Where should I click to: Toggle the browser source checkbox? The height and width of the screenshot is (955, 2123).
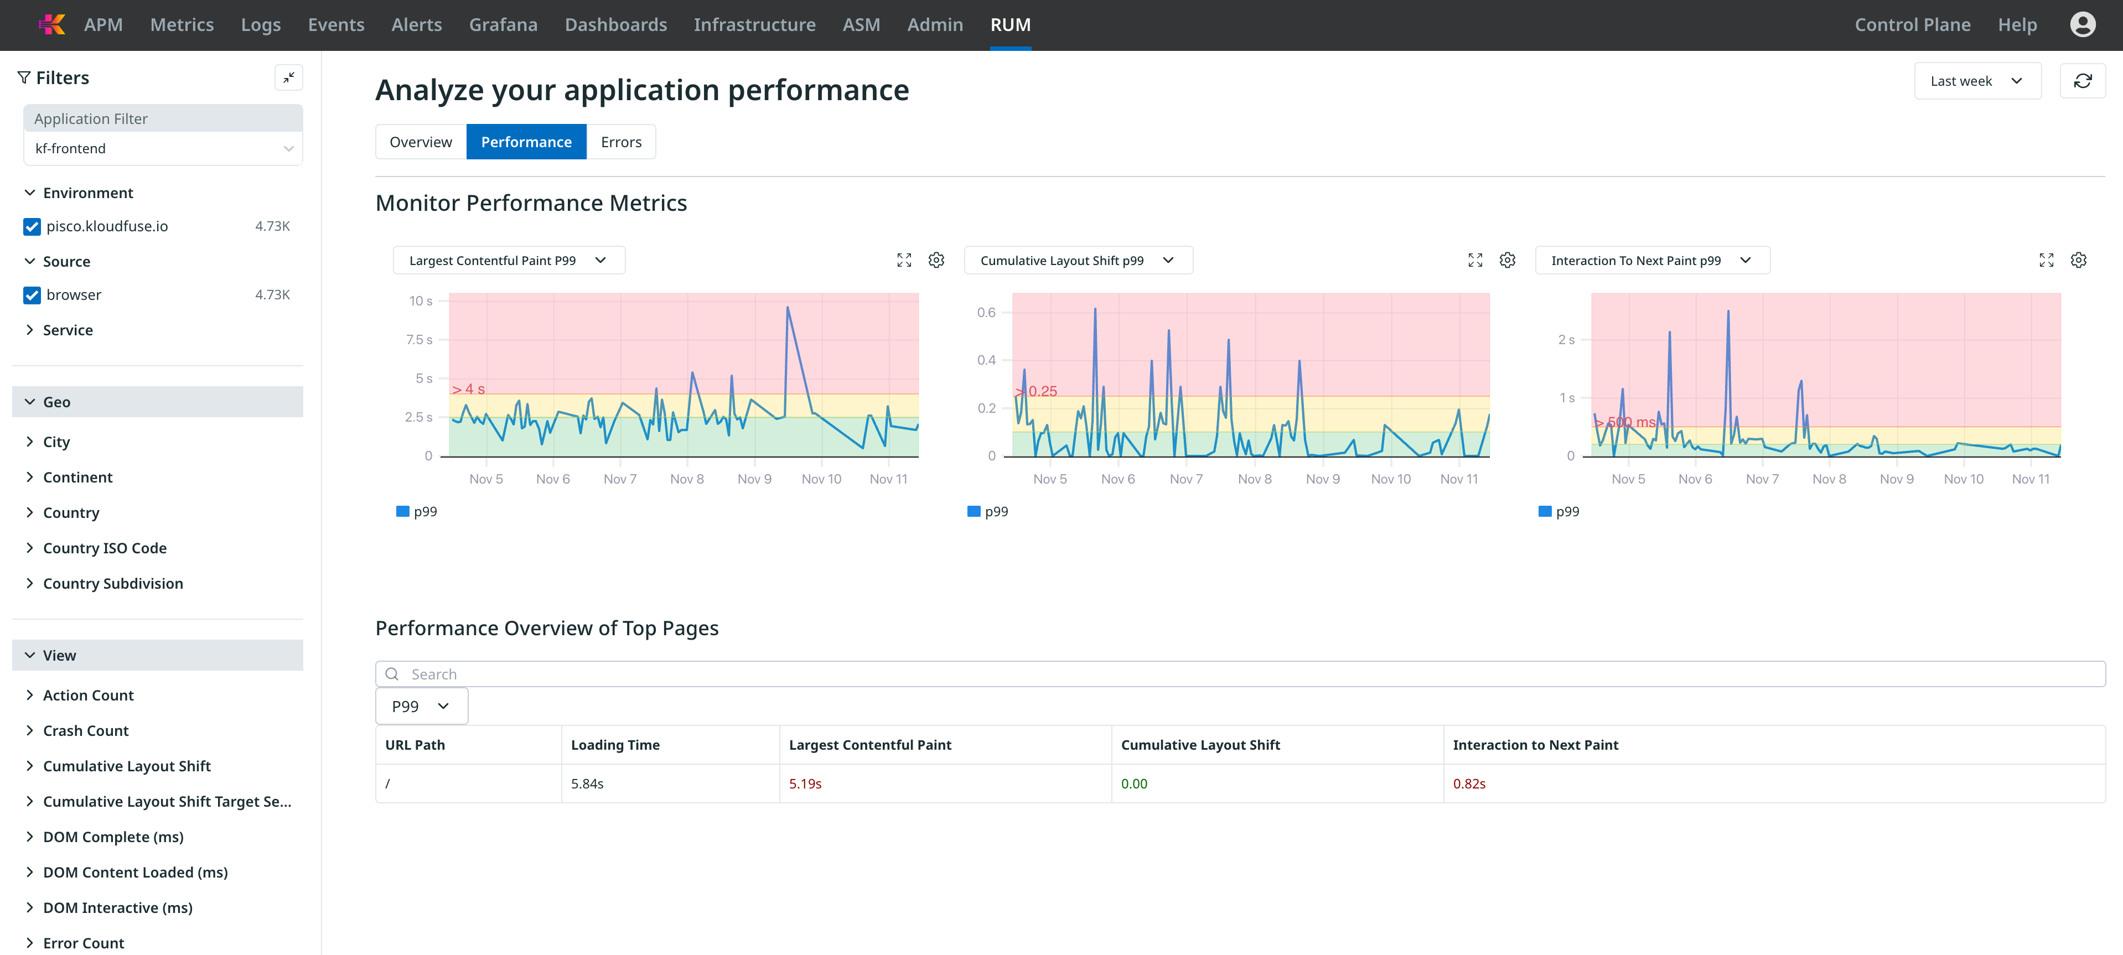[32, 295]
